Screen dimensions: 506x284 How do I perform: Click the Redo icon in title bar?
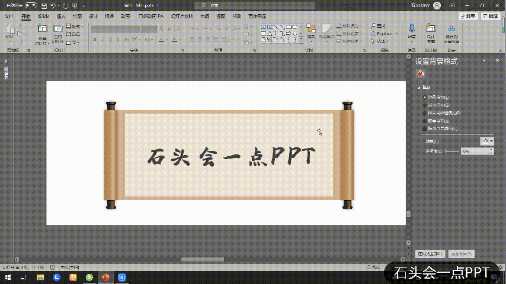pyautogui.click(x=66, y=6)
